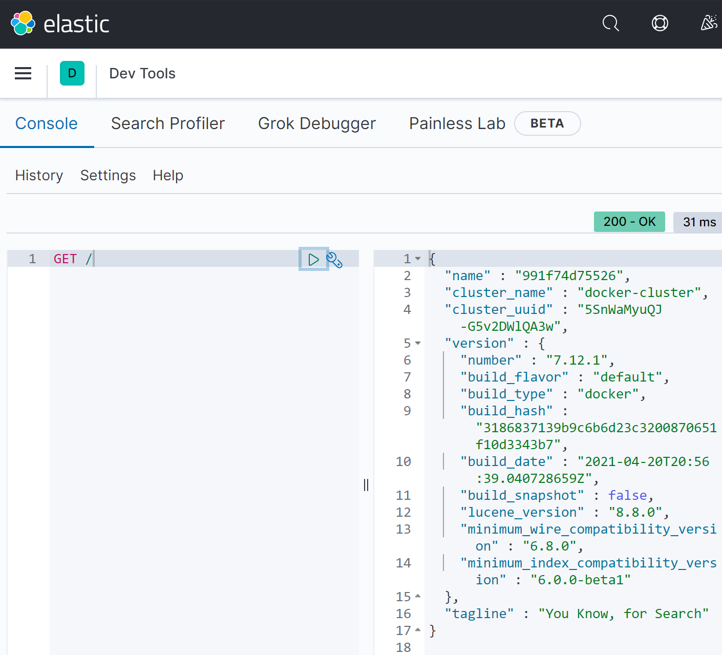This screenshot has width=722, height=655.
Task: Click the "build_hash" key on line 9
Action: tap(506, 411)
